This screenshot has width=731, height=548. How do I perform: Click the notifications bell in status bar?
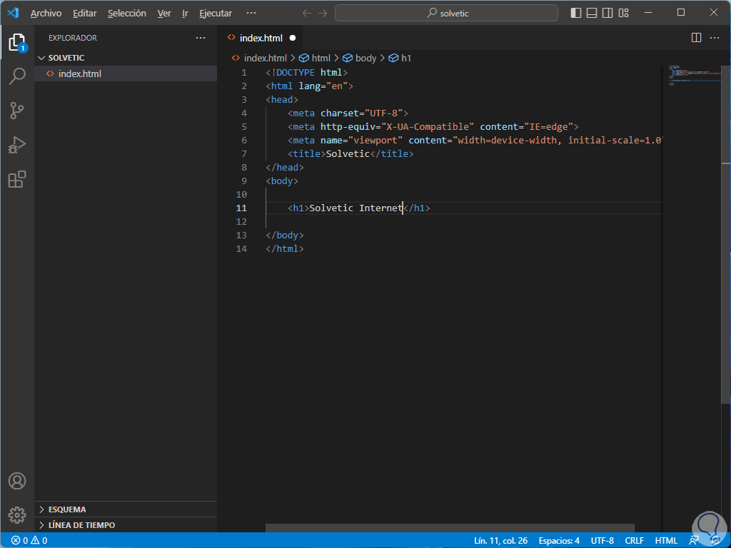pyautogui.click(x=715, y=540)
